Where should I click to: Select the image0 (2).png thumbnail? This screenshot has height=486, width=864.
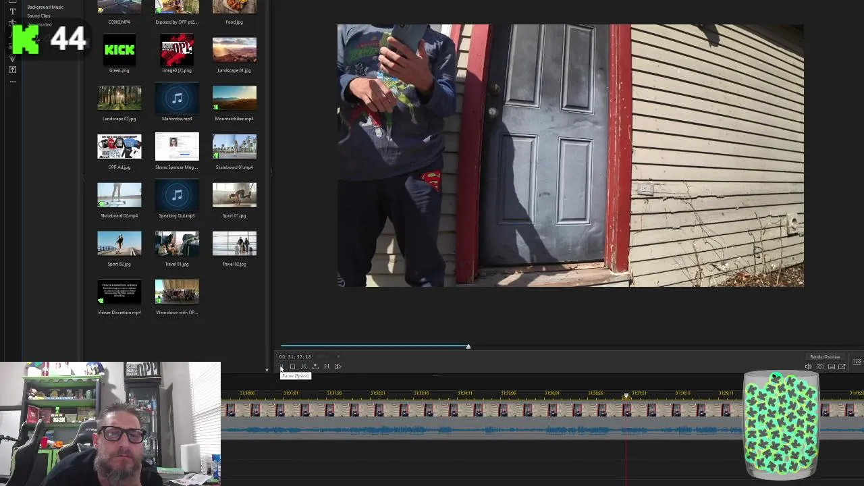177,50
